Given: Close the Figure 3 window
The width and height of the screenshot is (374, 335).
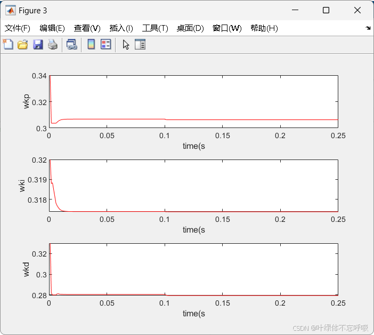Looking at the screenshot, I should pyautogui.click(x=357, y=10).
